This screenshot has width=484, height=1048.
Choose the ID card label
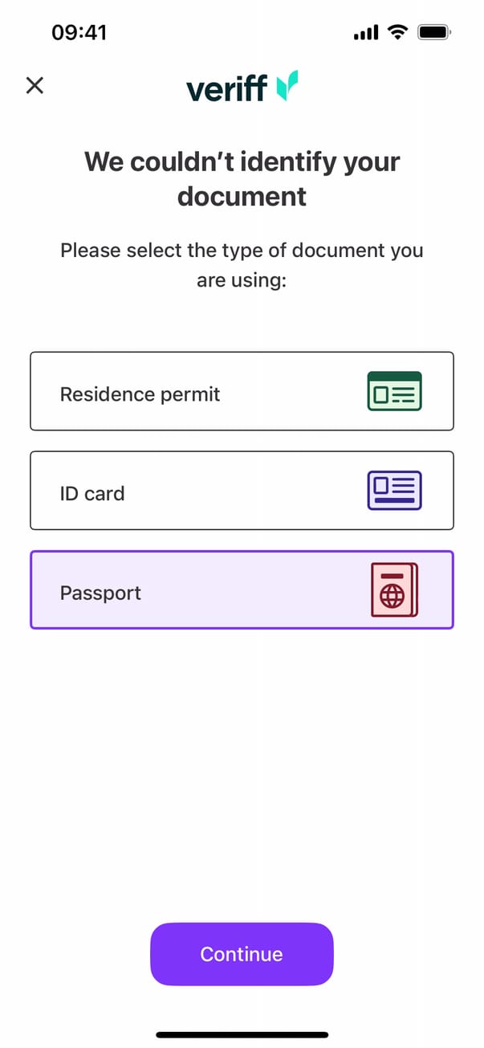point(92,493)
